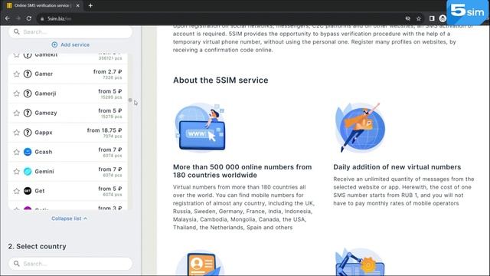Select the Gamezy service row
Screen dimensions: 490x276
pyautogui.click(x=68, y=113)
